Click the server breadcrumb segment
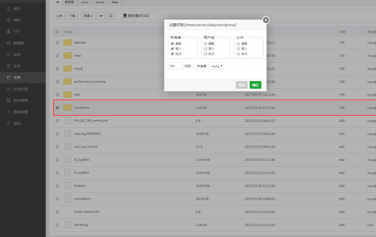Screen dimensions: 376x237 [x=100, y=2]
